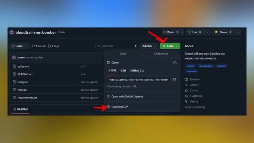Select the SSH clone tab

point(123,71)
